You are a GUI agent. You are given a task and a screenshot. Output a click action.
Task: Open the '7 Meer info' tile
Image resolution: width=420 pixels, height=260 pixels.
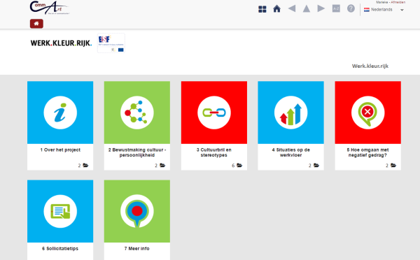(x=137, y=220)
